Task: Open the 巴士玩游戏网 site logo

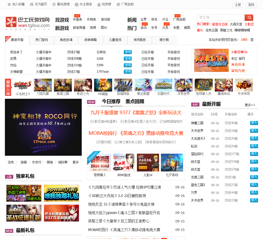Action: click(28, 23)
